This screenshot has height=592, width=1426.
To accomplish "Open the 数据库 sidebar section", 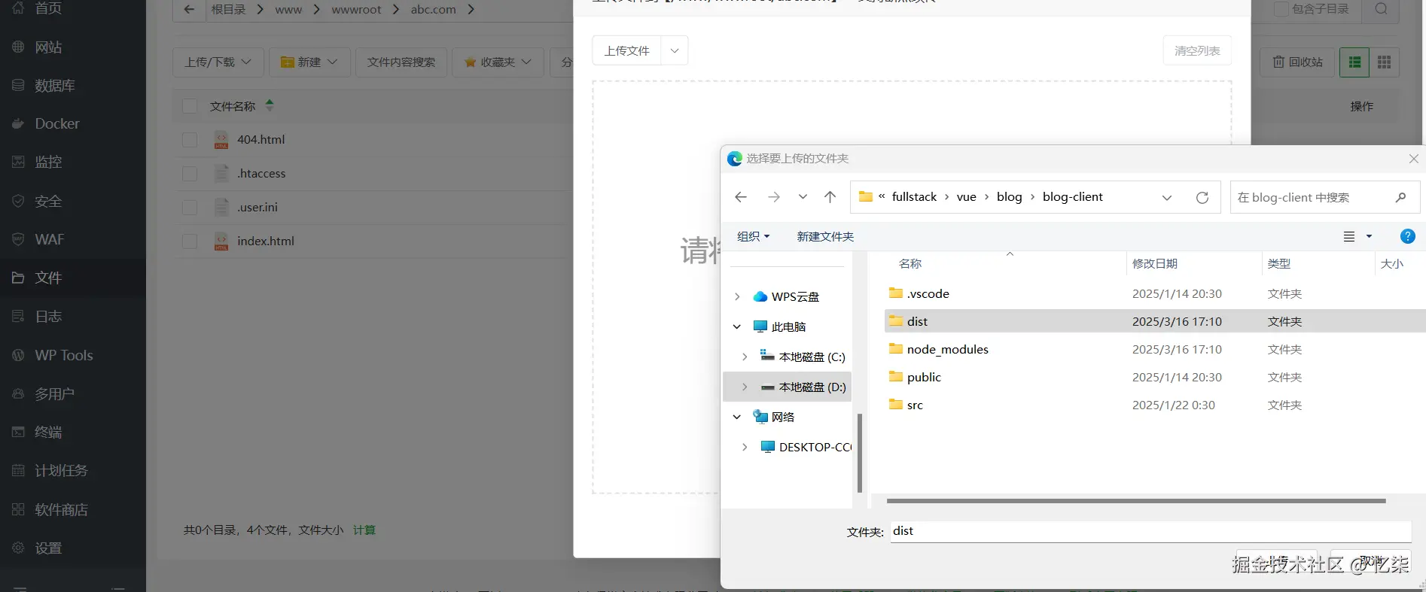I will coord(54,86).
